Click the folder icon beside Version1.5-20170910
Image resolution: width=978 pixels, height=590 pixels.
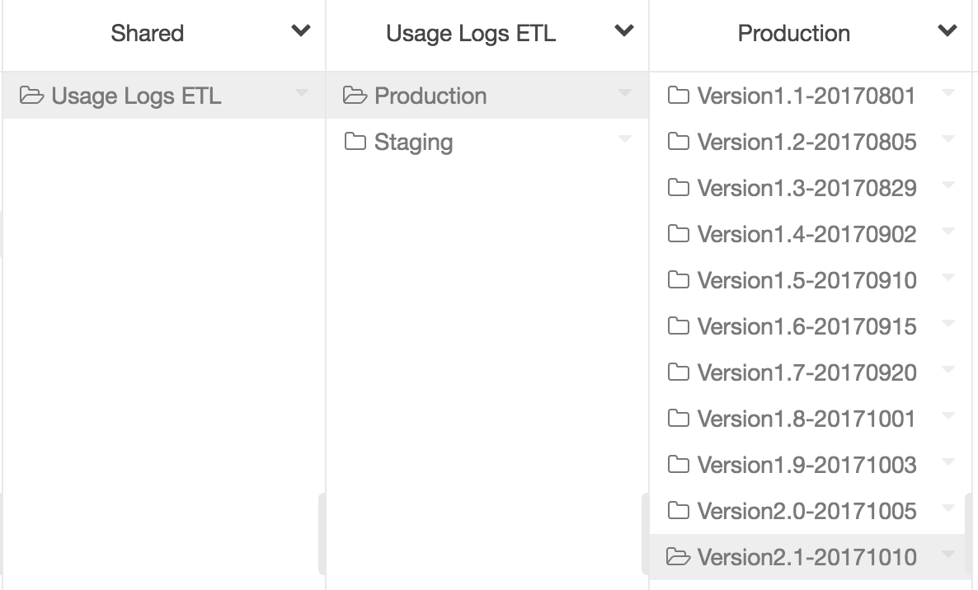(678, 280)
